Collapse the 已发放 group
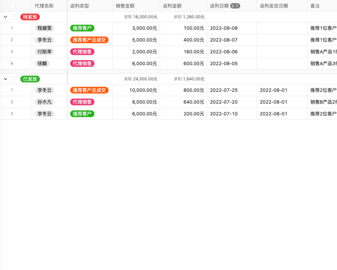Viewport: 337px width, 270px height. pyautogui.click(x=5, y=79)
